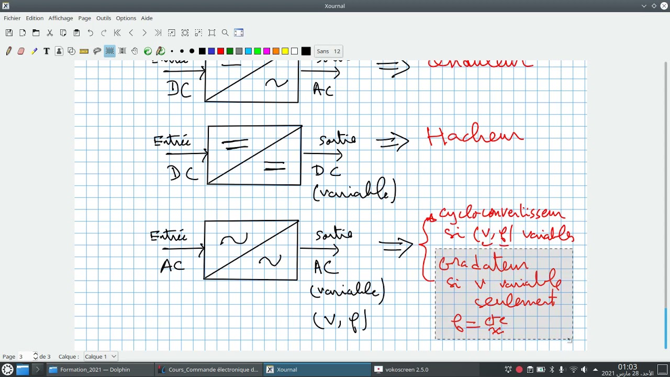Open the current color chooser button
Viewport: 670px width, 377px height.
tap(306, 51)
